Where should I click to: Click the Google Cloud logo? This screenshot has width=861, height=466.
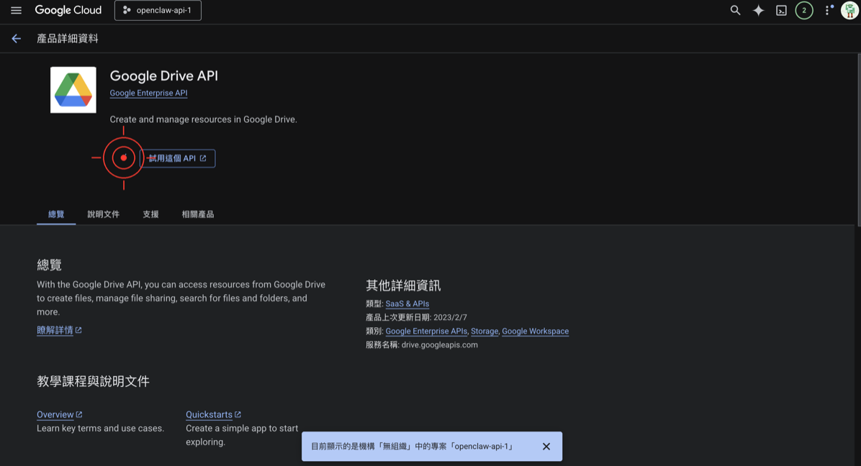68,10
